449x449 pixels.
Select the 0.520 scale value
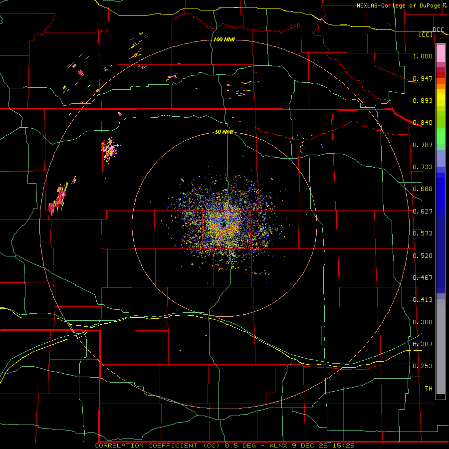pyautogui.click(x=423, y=255)
